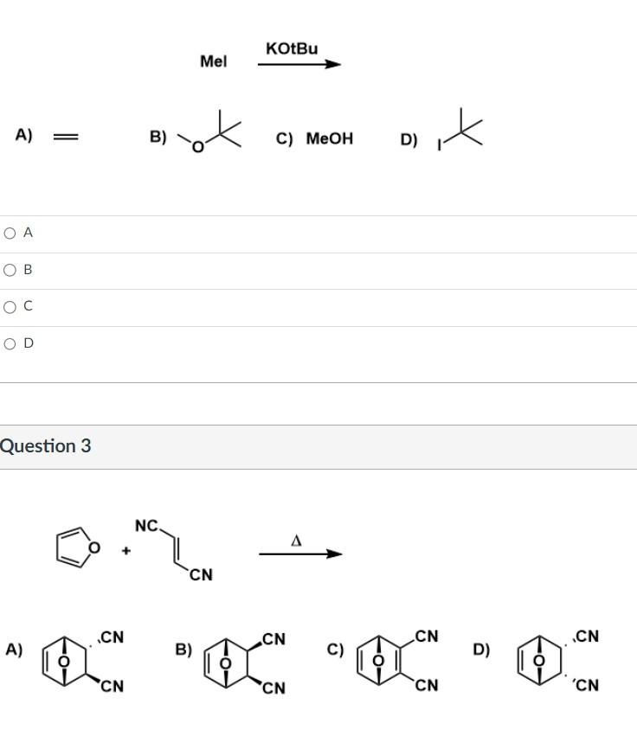Click the MeOH text in option C
This screenshot has width=637, height=736.
(331, 138)
